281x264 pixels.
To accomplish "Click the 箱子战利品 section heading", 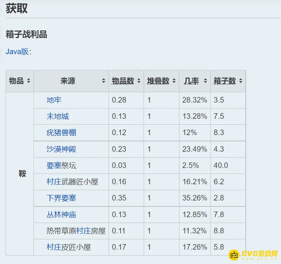I will click(26, 34).
